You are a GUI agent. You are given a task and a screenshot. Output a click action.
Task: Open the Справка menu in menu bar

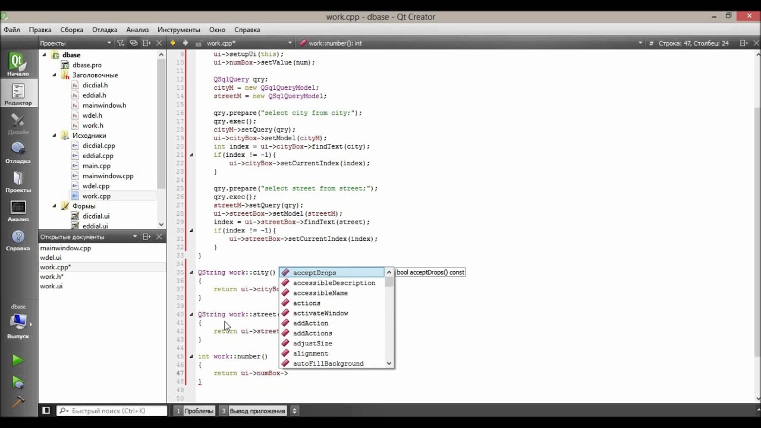tap(247, 30)
